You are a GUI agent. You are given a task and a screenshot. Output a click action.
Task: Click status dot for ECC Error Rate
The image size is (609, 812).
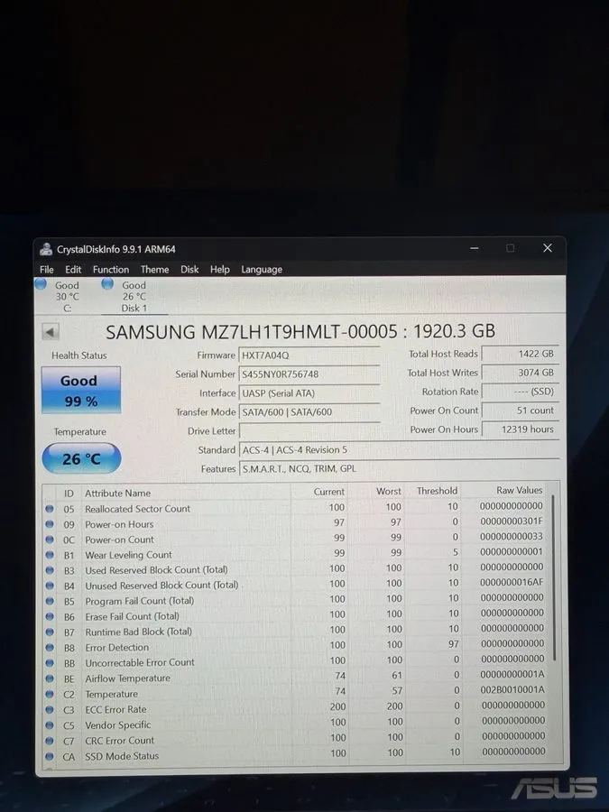pos(50,709)
